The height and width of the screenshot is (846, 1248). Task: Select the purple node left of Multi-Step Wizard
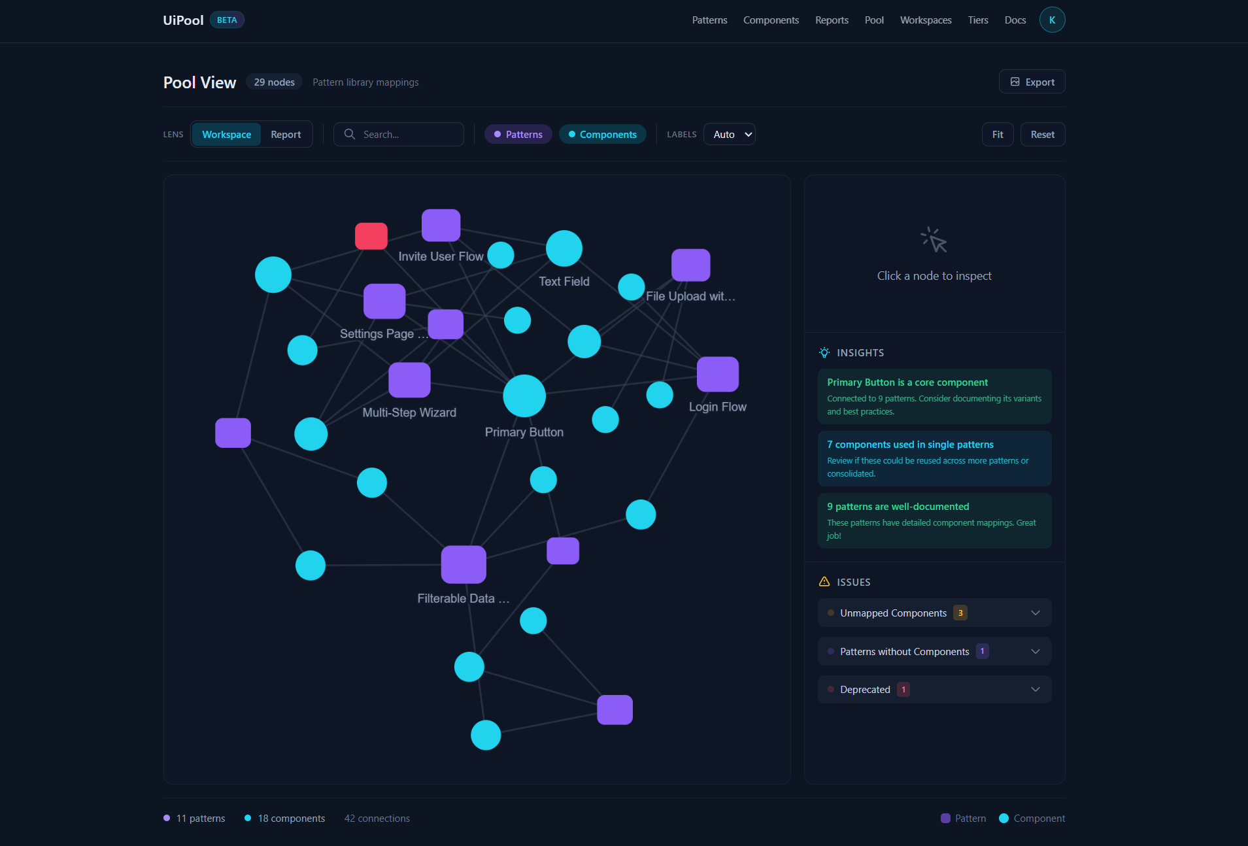tap(233, 433)
